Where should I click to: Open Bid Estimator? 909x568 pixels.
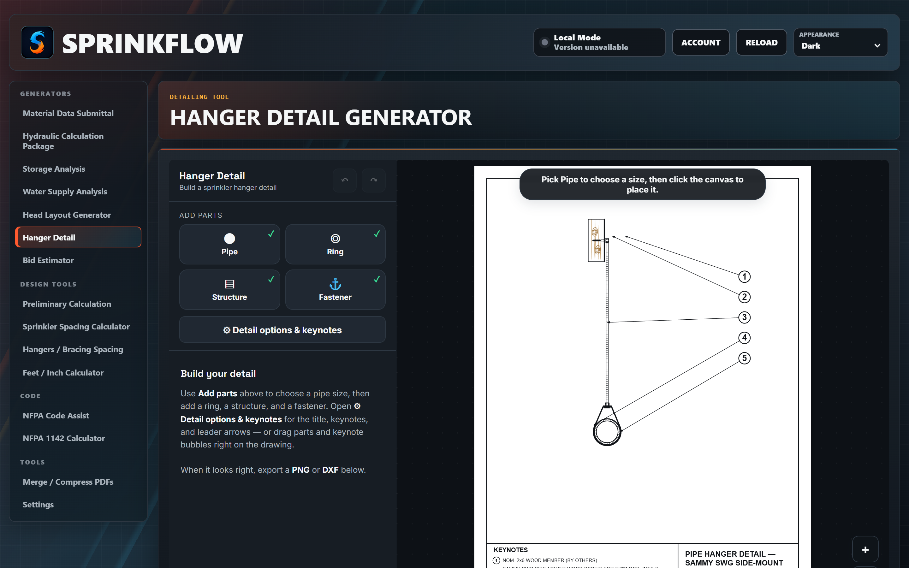tap(78, 260)
